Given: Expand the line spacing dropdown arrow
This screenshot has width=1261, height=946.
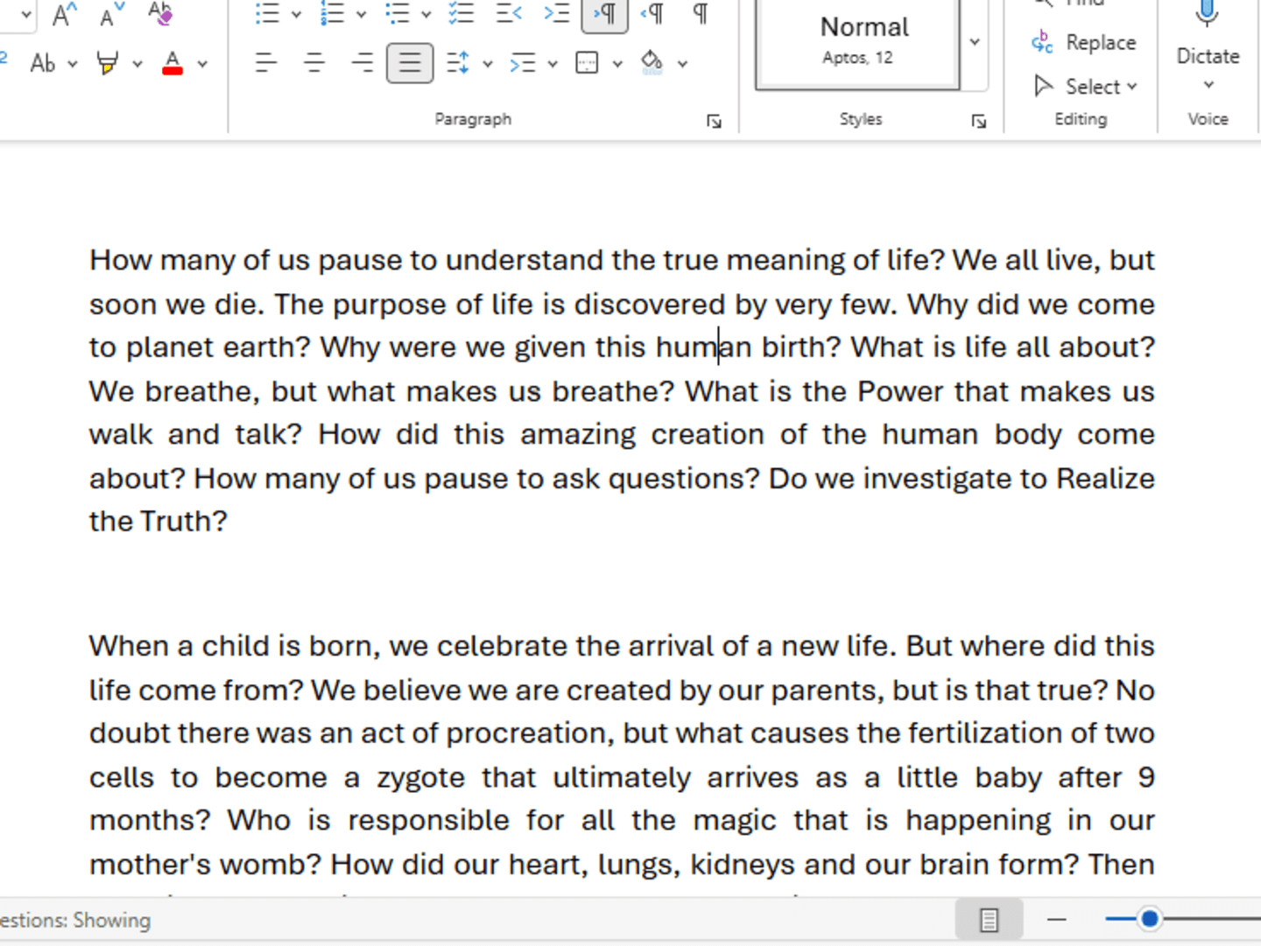Looking at the screenshot, I should [x=488, y=64].
